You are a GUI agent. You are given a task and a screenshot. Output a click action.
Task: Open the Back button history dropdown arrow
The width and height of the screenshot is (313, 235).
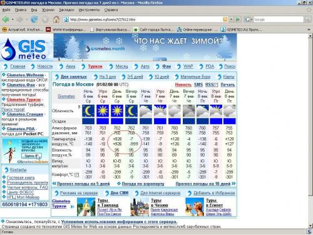pos(13,19)
